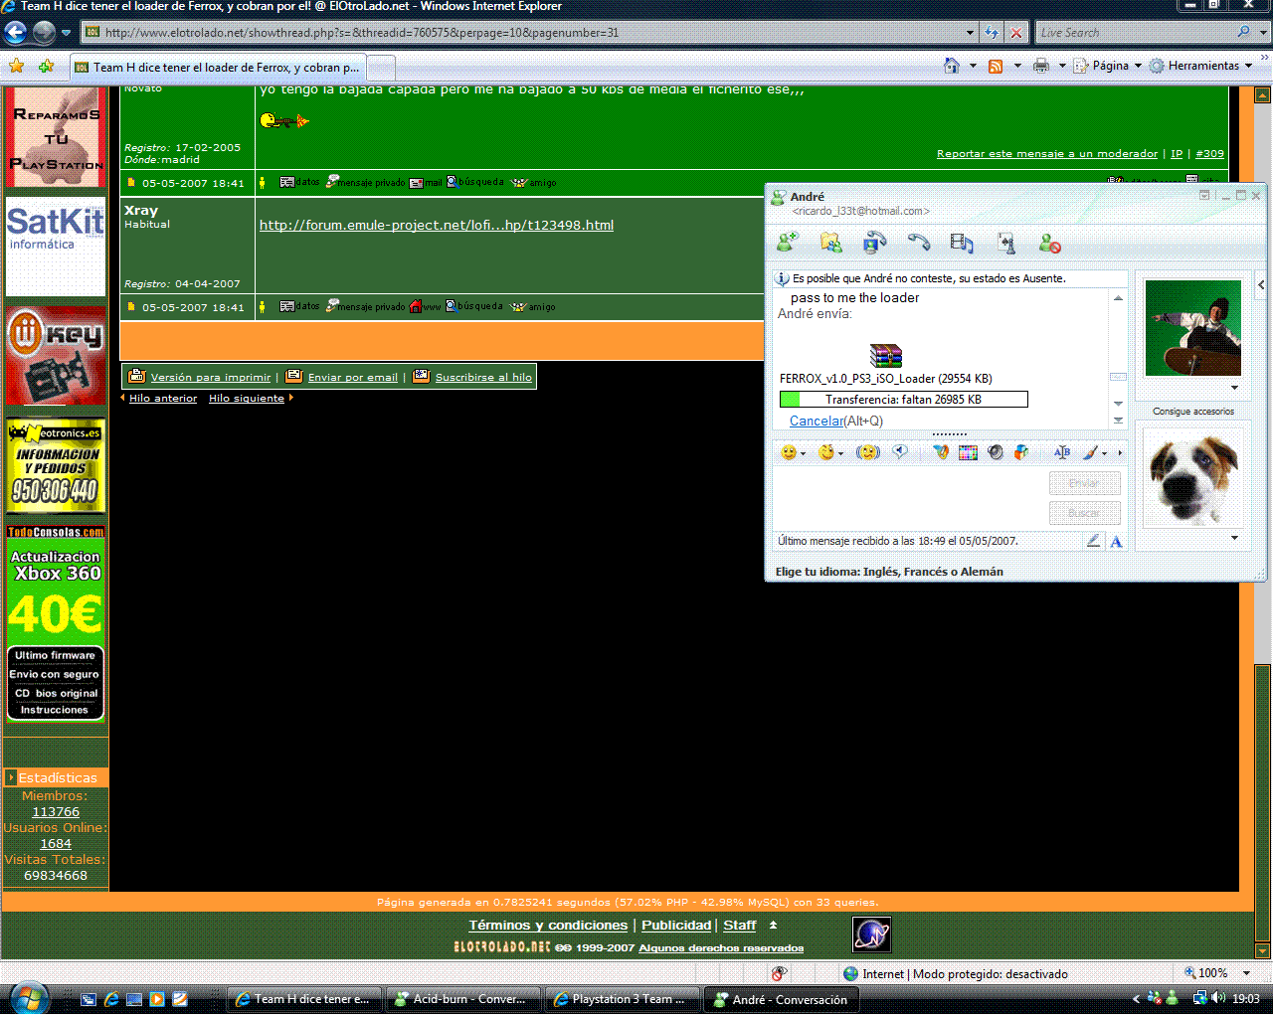
Task: Open the Herramientas menu
Action: (x=1202, y=66)
